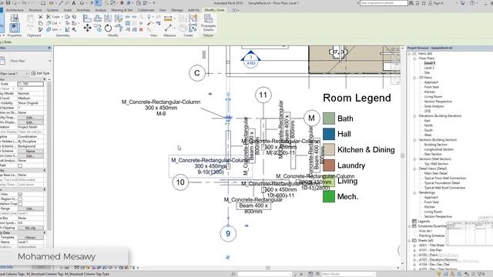The image size is (493, 277).
Task: Open the Collaborate ribbon tab
Action: (146, 10)
